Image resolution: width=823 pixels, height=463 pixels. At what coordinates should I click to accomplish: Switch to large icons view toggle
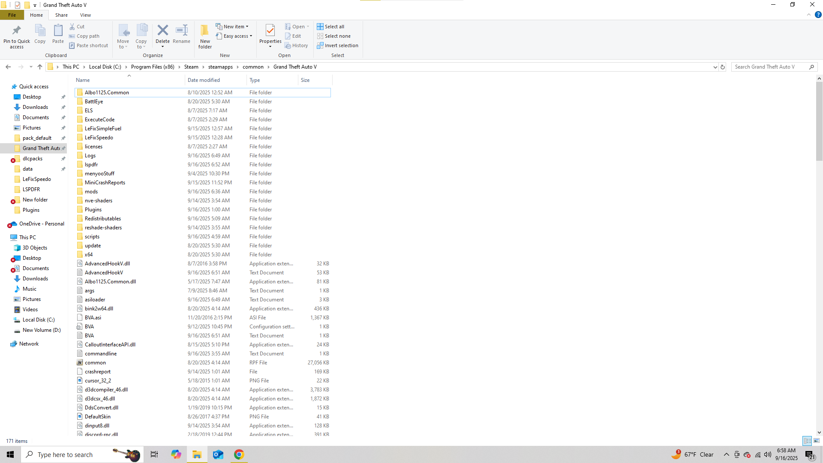(817, 441)
